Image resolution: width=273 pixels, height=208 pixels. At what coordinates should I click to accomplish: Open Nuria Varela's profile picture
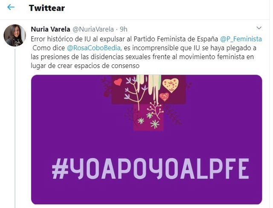[x=15, y=35]
